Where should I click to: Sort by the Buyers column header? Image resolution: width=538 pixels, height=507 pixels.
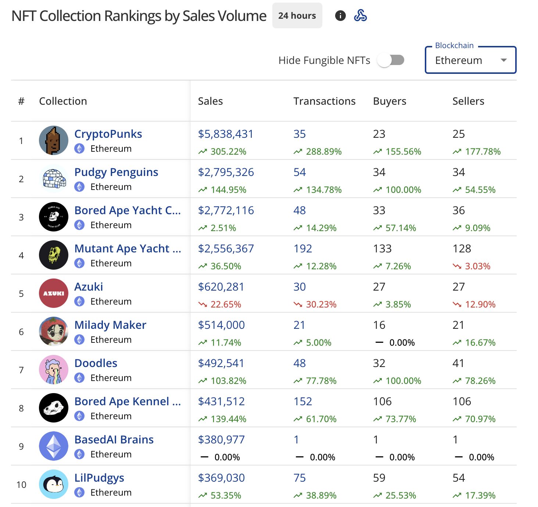point(390,101)
